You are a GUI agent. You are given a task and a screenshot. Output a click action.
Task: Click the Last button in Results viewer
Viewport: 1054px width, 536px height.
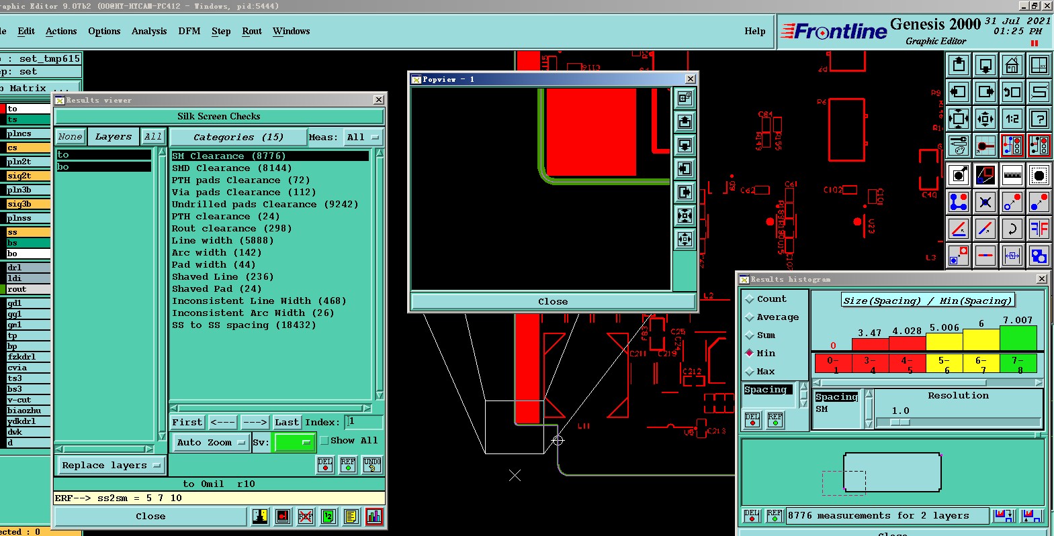287,423
